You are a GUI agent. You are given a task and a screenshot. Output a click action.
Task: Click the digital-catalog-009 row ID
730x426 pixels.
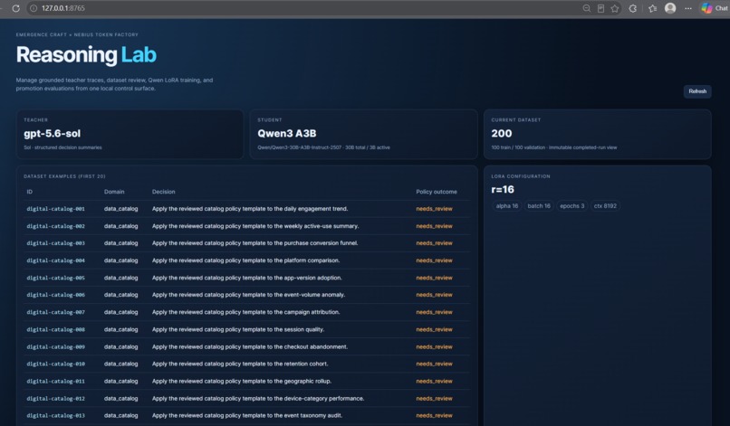click(x=55, y=347)
